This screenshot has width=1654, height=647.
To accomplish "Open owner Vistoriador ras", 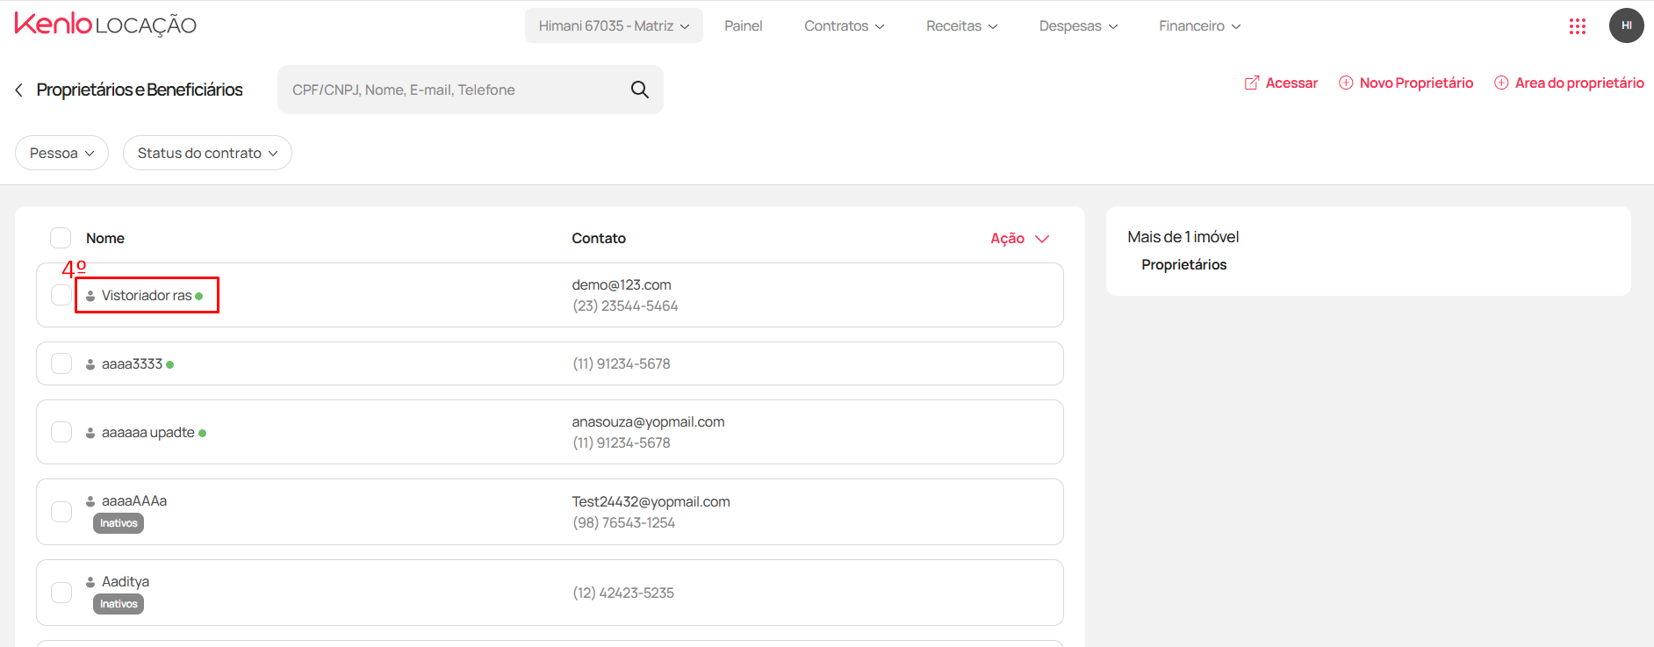I will [x=147, y=296].
